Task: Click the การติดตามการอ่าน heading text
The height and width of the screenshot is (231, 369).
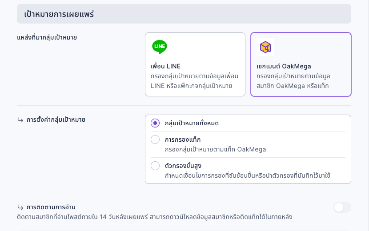Action: [x=51, y=207]
